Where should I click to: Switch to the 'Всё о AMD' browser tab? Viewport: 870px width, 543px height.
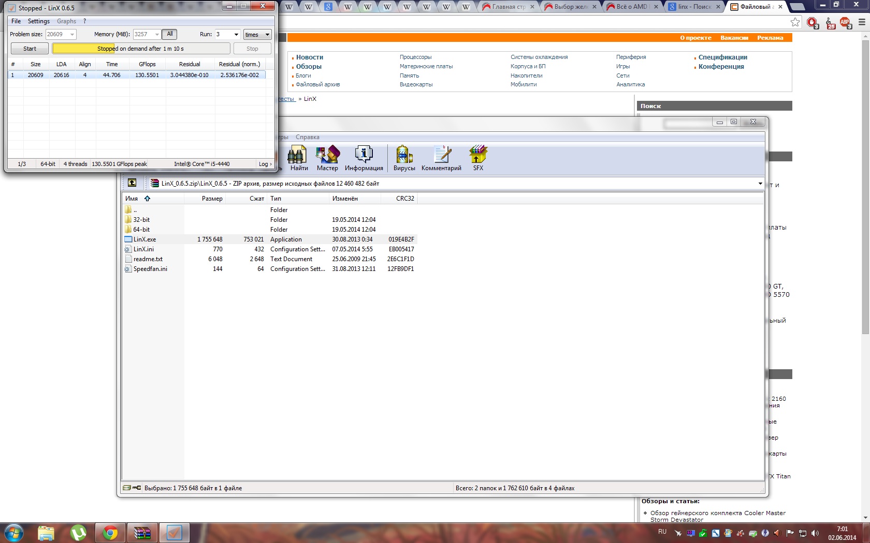[631, 7]
